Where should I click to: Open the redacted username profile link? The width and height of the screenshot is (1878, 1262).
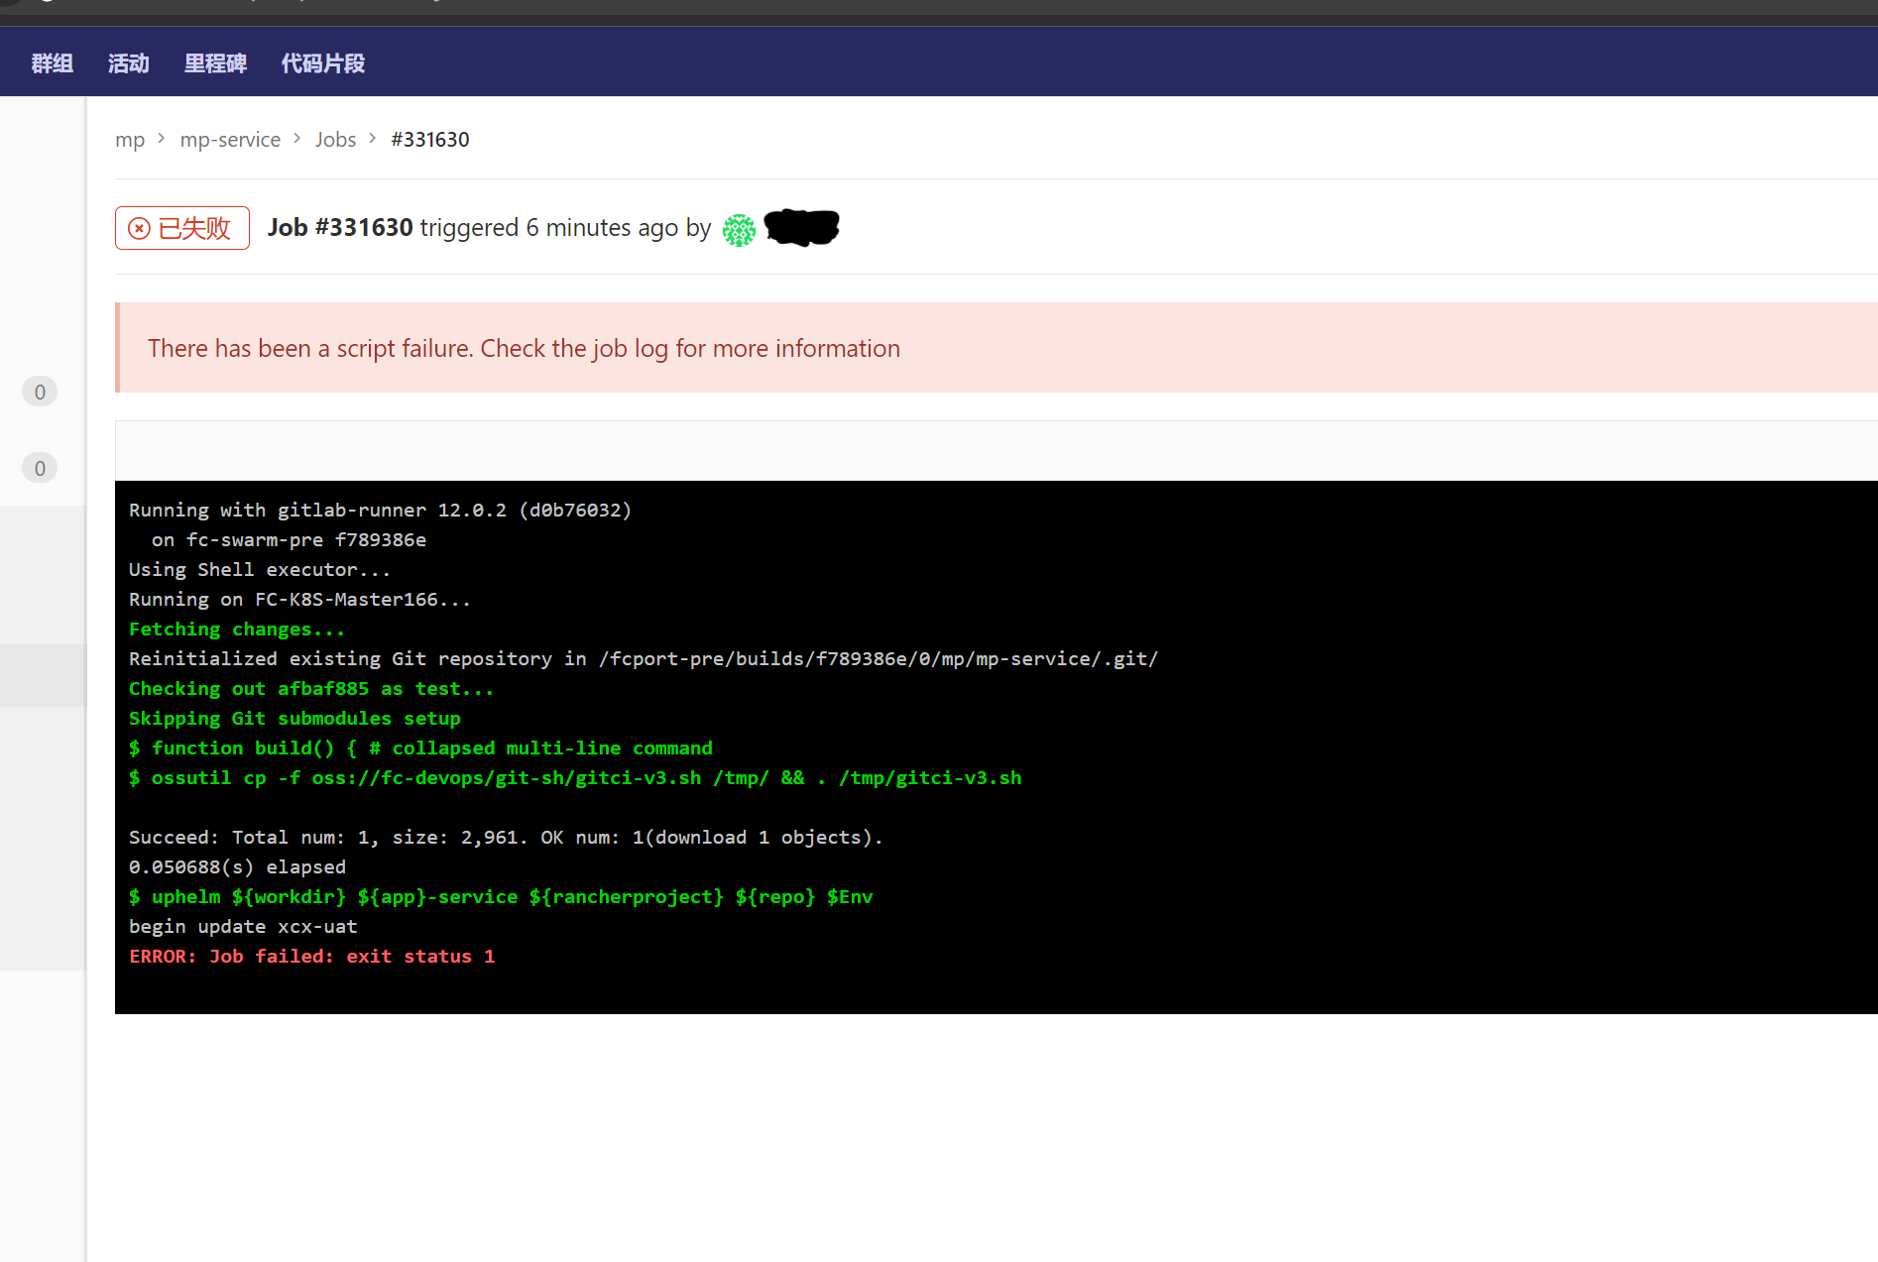(x=801, y=227)
